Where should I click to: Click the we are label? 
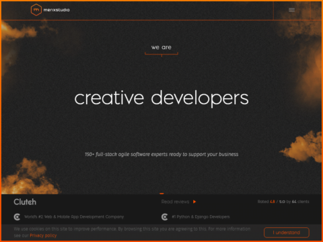[x=161, y=47]
